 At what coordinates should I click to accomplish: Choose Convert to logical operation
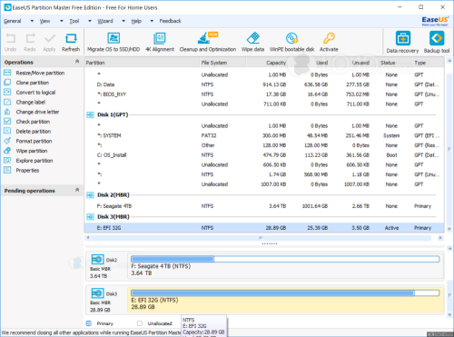tap(35, 93)
